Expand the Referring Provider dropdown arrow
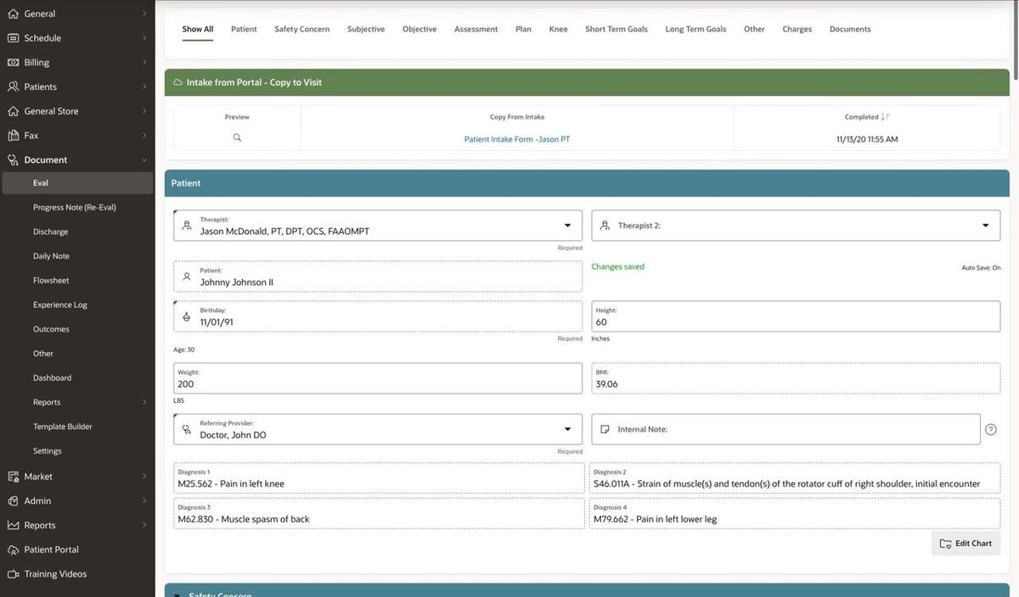This screenshot has width=1019, height=597. click(567, 428)
